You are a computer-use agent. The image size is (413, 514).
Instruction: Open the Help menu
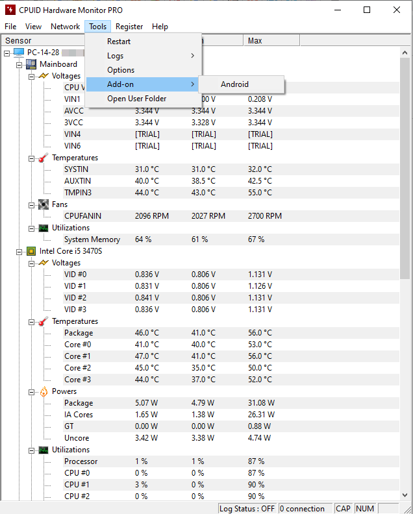coord(160,27)
